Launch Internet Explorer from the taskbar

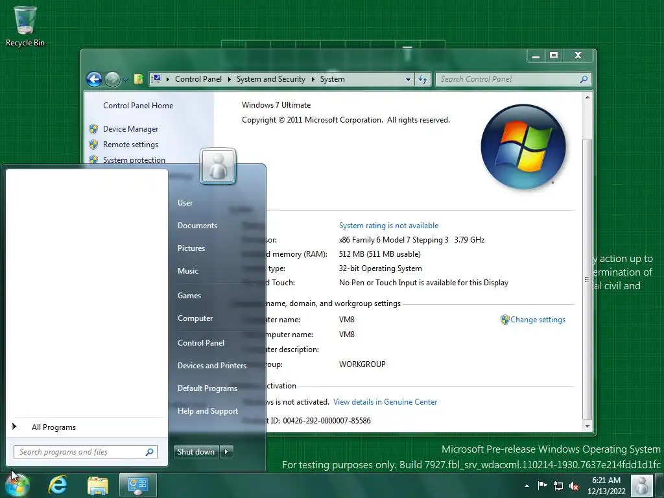[x=58, y=485]
